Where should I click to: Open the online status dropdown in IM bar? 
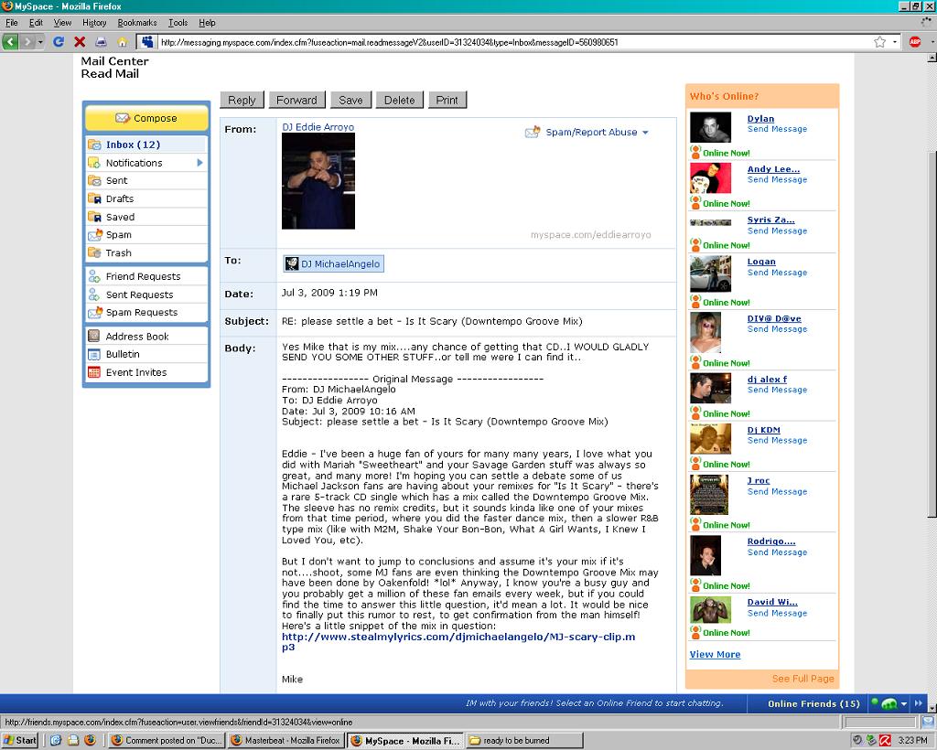(x=903, y=704)
